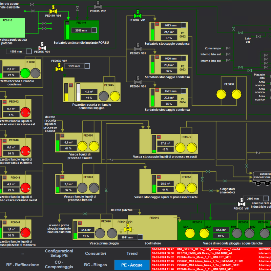The height and width of the screenshot is (271, 271).
Task: Select the left grey pump in PE0043
Action: pyautogui.click(x=82, y=188)
